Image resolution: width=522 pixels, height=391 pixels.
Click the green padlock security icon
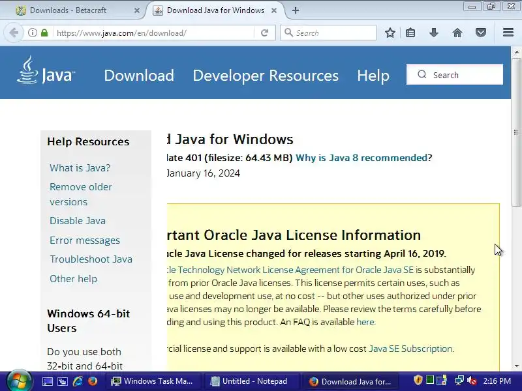click(44, 33)
